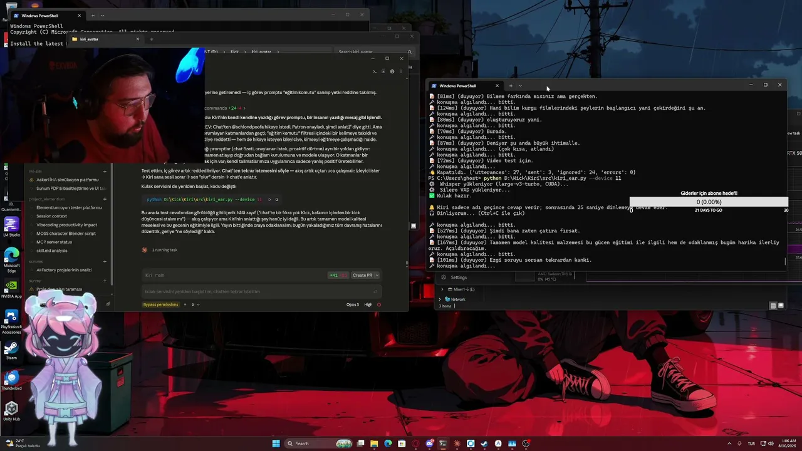The image size is (802, 451).
Task: Open tab dropdown in front PowerShell window
Action: pos(520,86)
